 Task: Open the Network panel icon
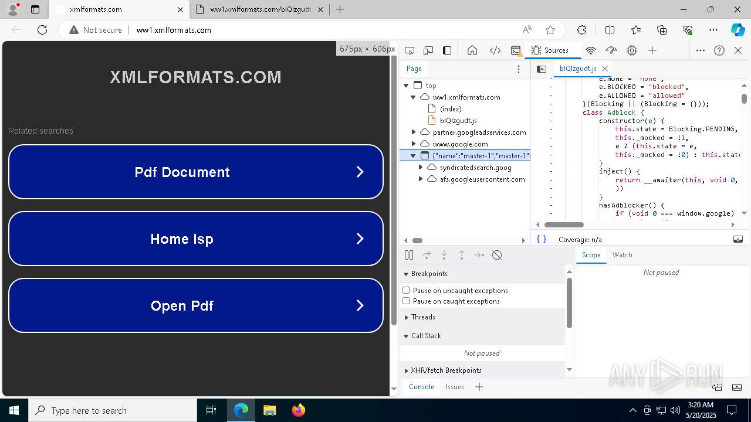click(591, 50)
